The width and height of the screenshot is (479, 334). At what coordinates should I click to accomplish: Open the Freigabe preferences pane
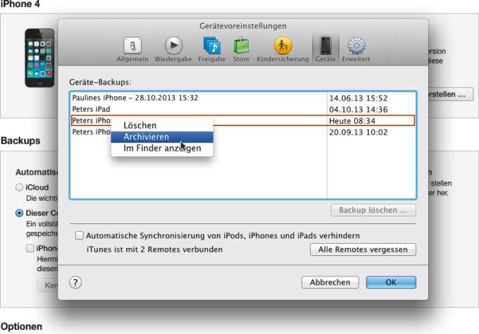pos(212,49)
